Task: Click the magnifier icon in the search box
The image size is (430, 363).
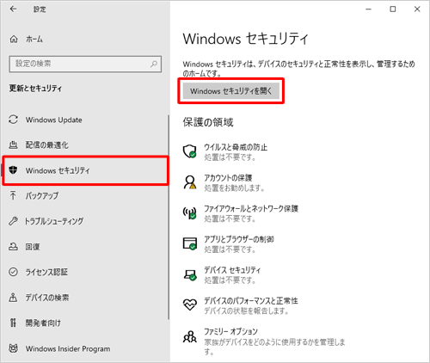Action: coord(154,64)
